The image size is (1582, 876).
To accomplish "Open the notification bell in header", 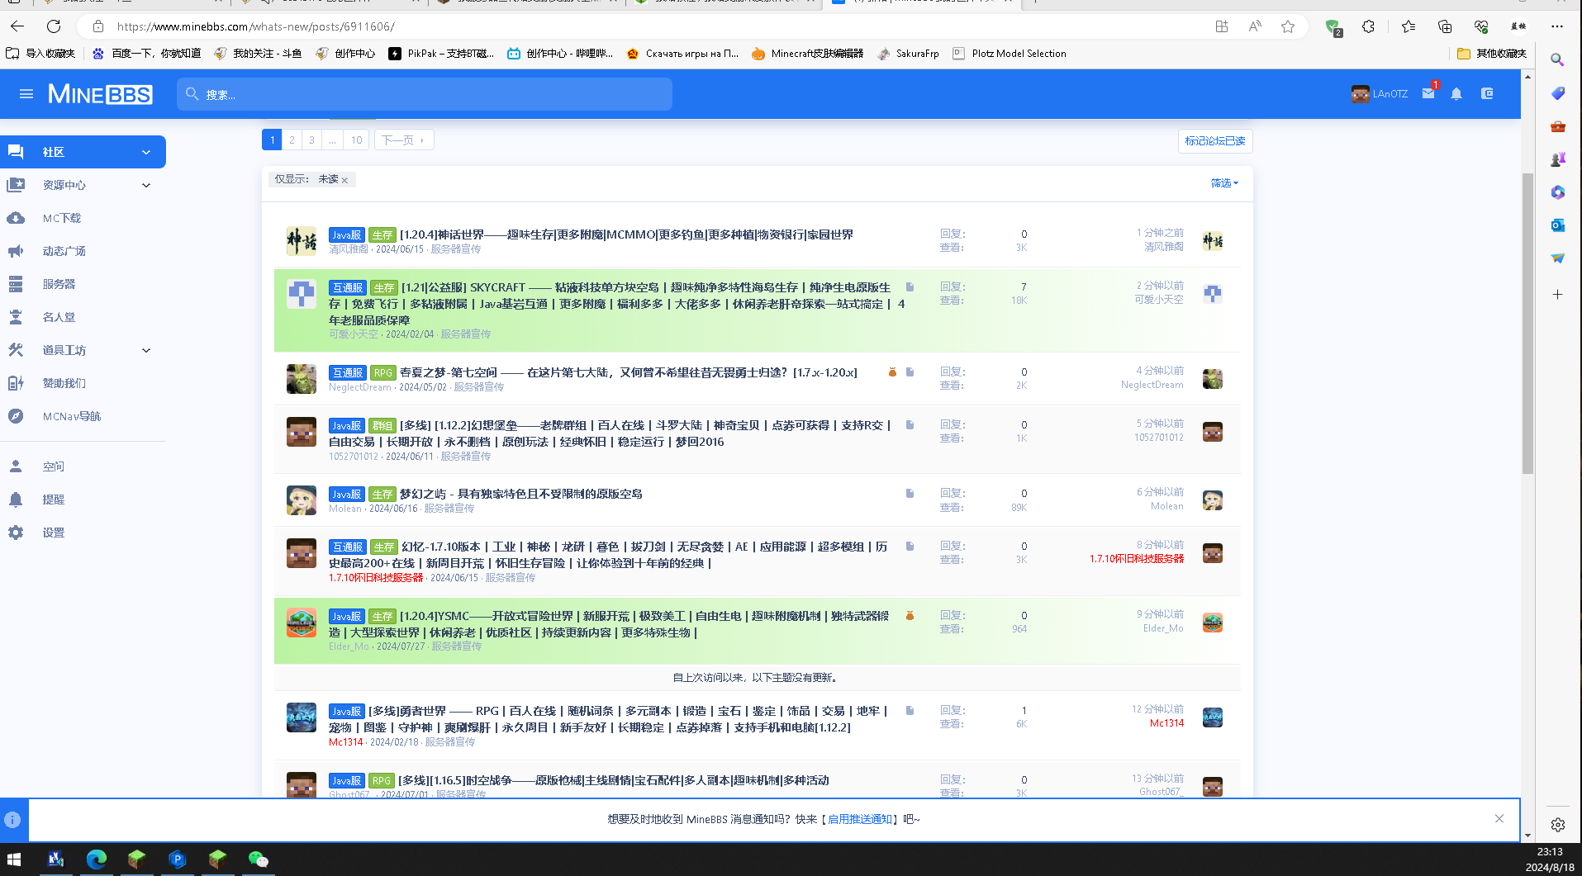I will click(x=1456, y=94).
